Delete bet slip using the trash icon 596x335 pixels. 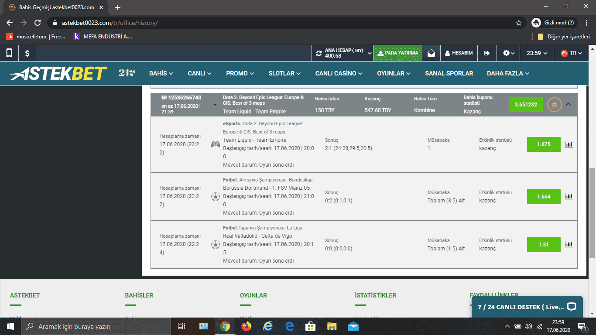554,105
